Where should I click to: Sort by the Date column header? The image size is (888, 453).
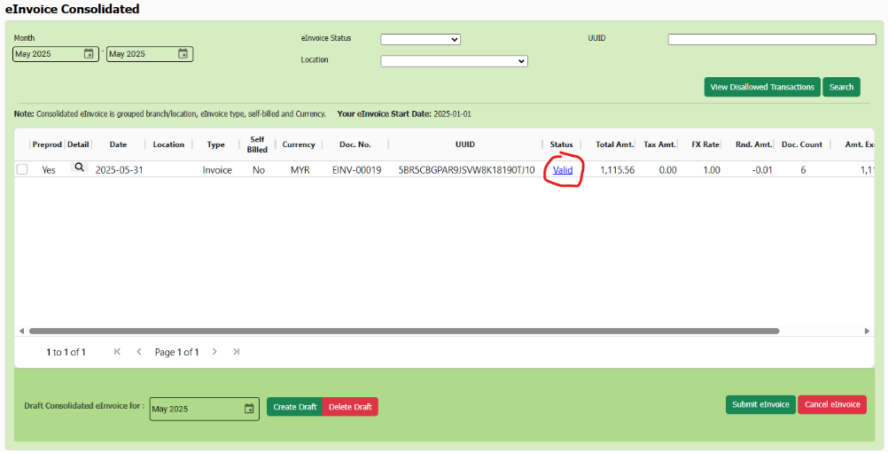pyautogui.click(x=118, y=144)
